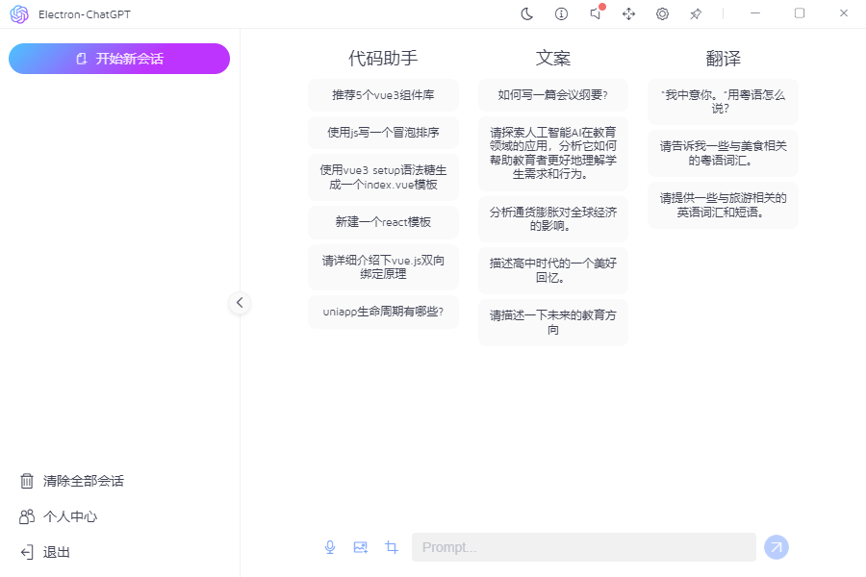Screen dimensions: 866x577
Task: Open settings gear icon
Action: pos(662,13)
